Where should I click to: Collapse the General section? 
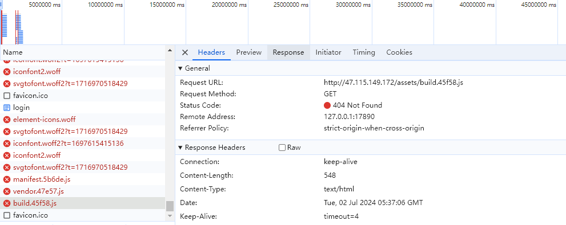point(180,68)
